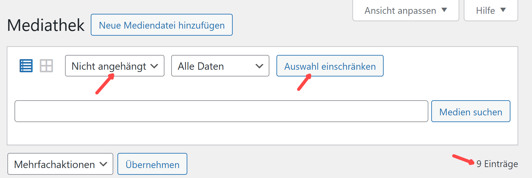Click chevron of the Mehrfachaktionen select
Screen dimensions: 532x178
pyautogui.click(x=103, y=164)
